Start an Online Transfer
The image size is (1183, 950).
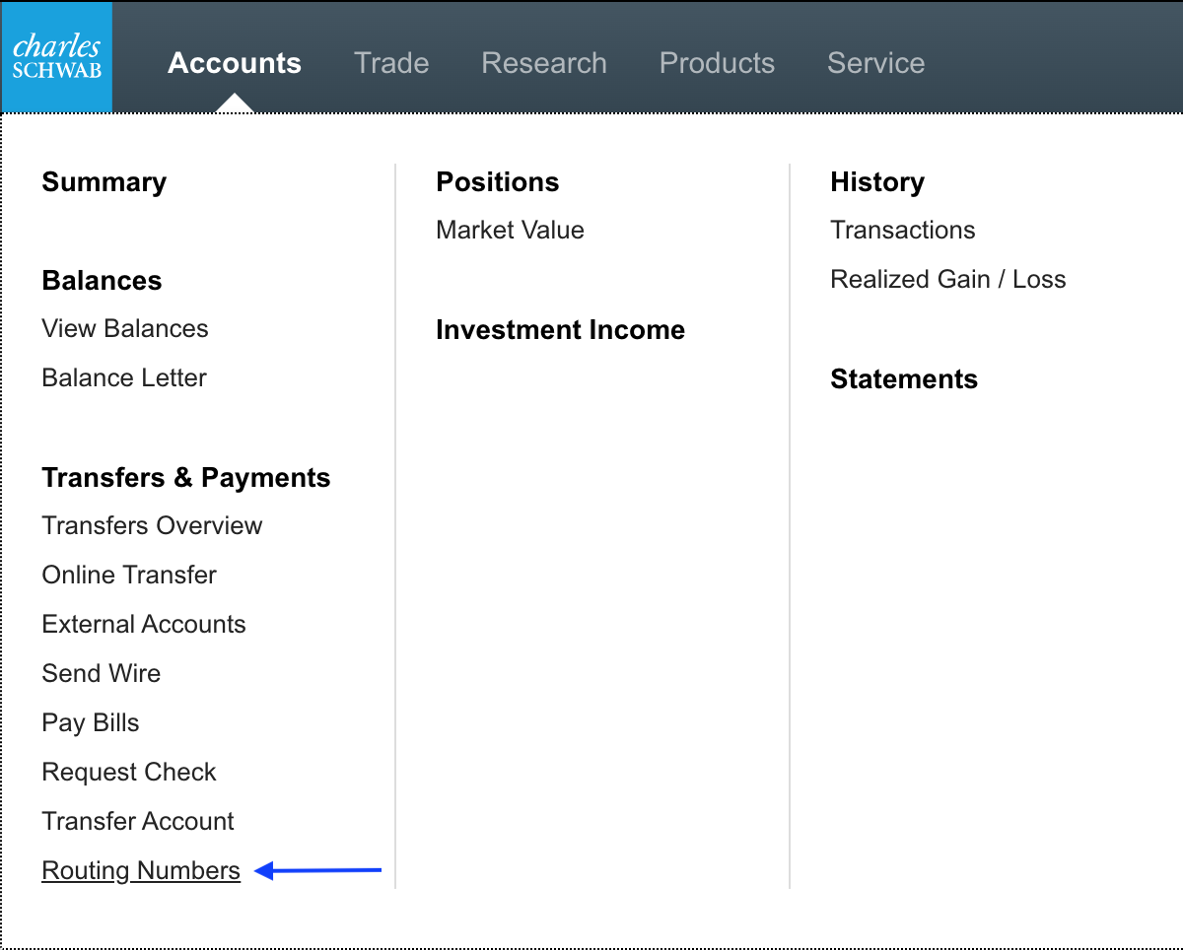[x=128, y=575]
